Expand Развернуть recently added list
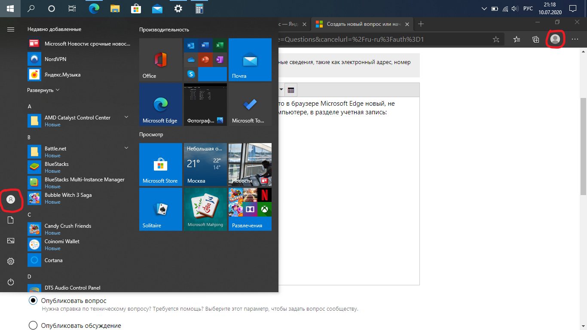The image size is (587, 330). pos(43,90)
